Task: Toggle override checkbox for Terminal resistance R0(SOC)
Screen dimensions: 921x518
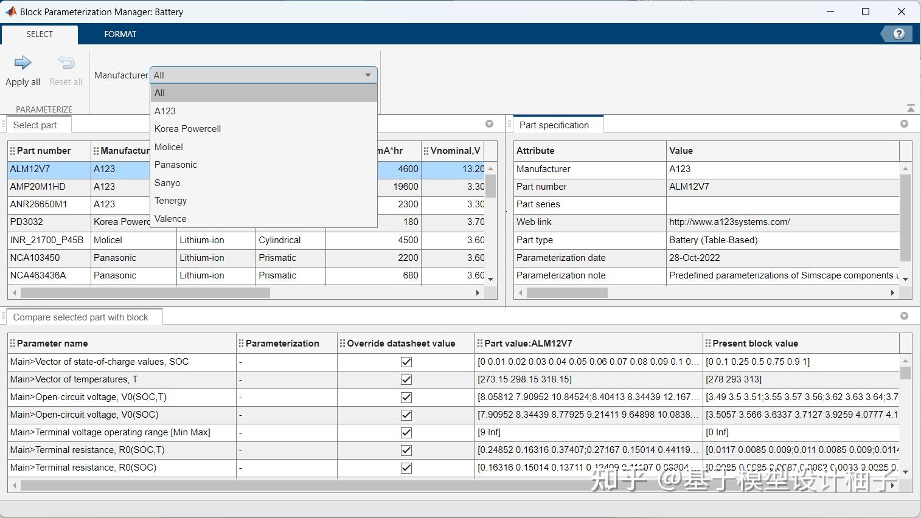Action: (406, 468)
